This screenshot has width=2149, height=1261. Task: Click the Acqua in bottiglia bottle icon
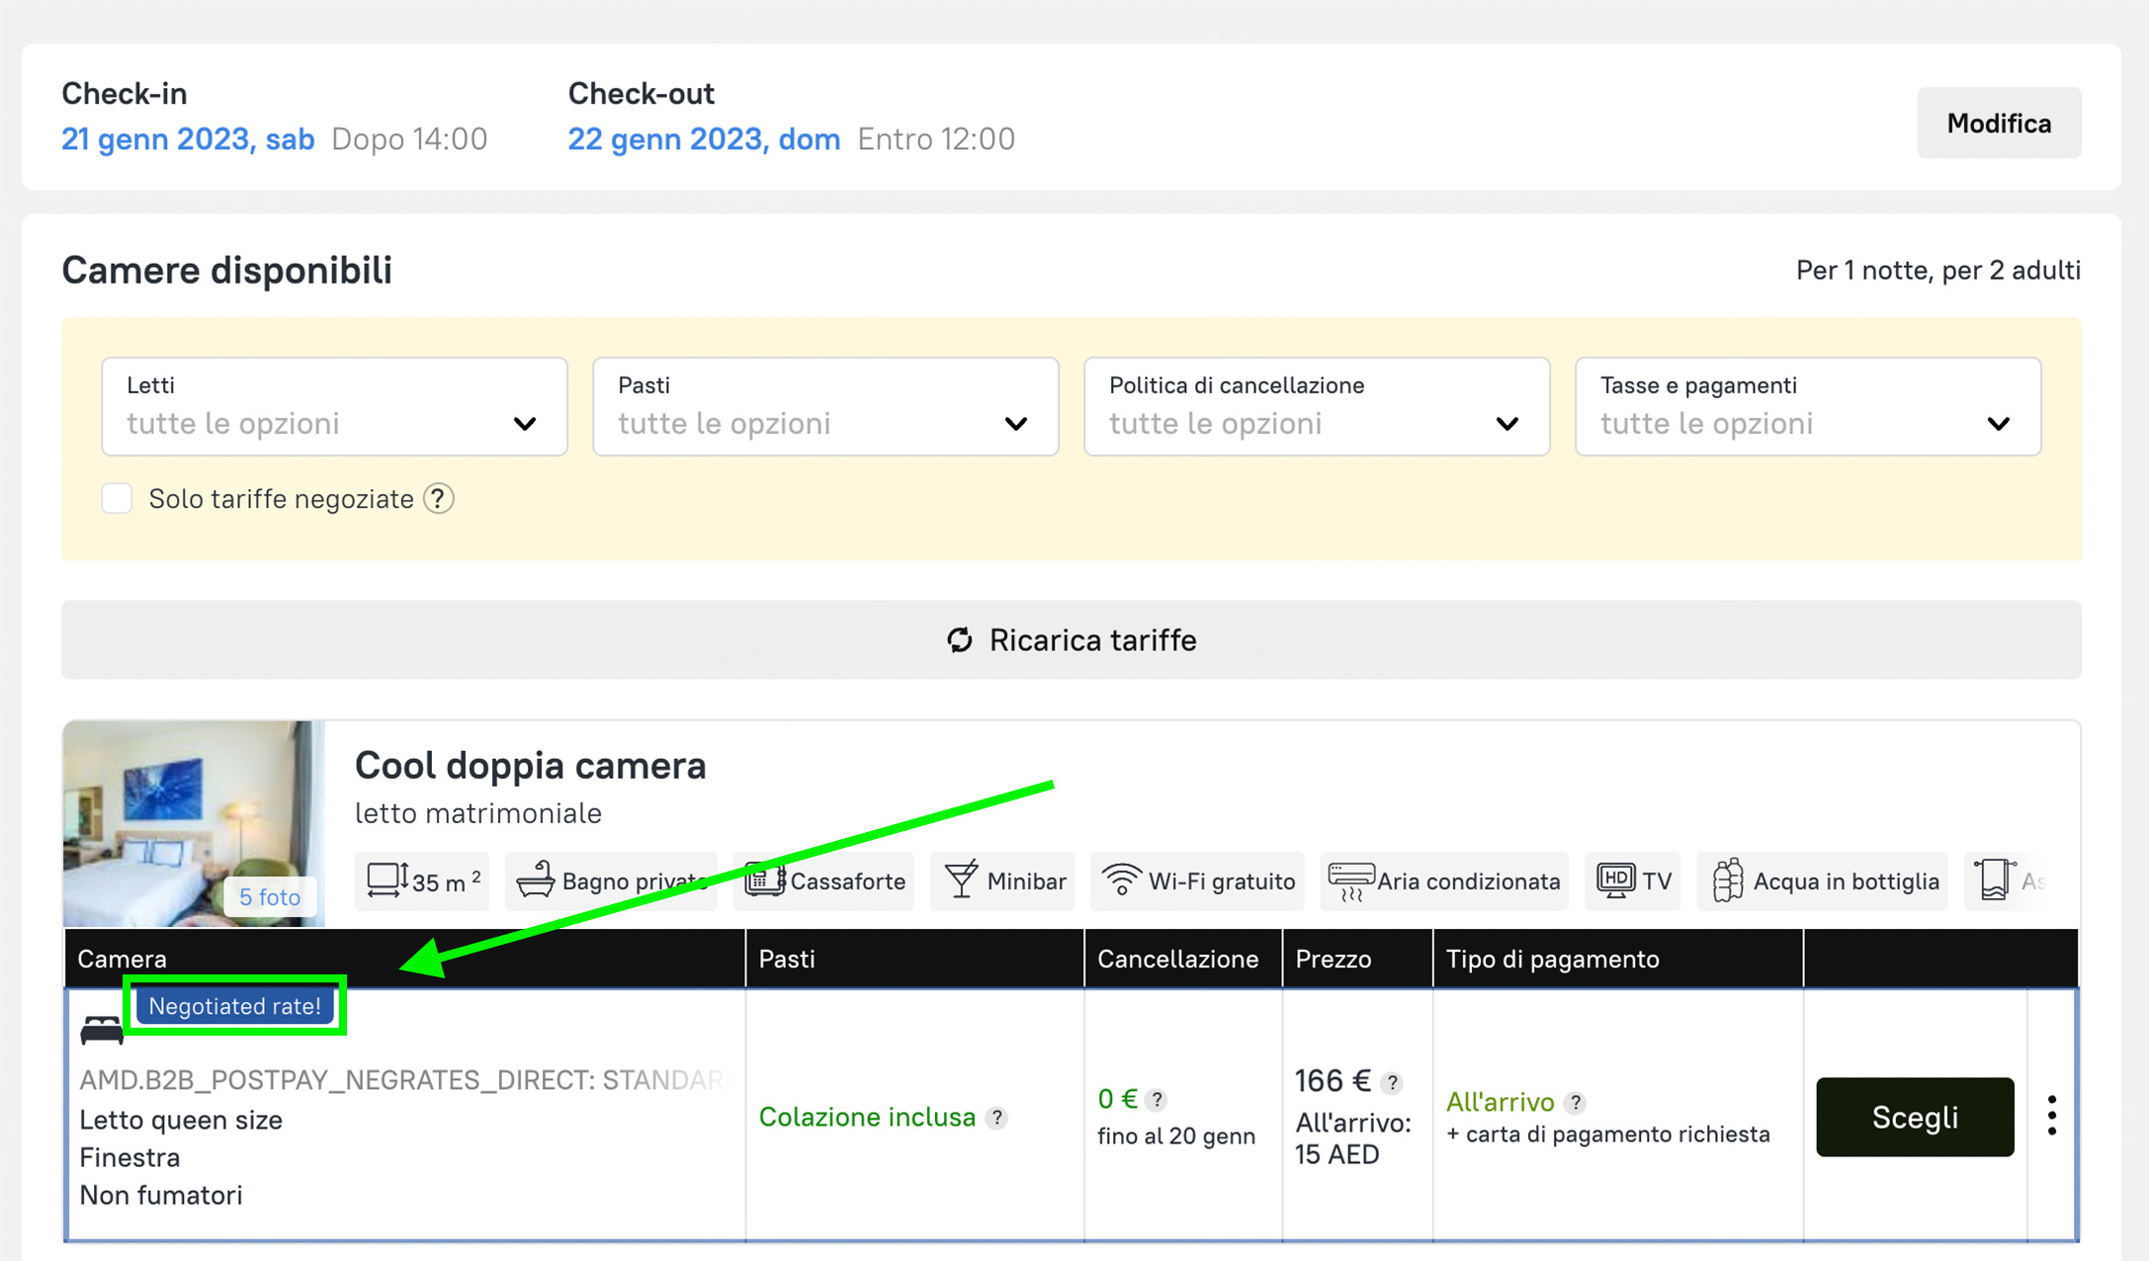pos(1727,880)
